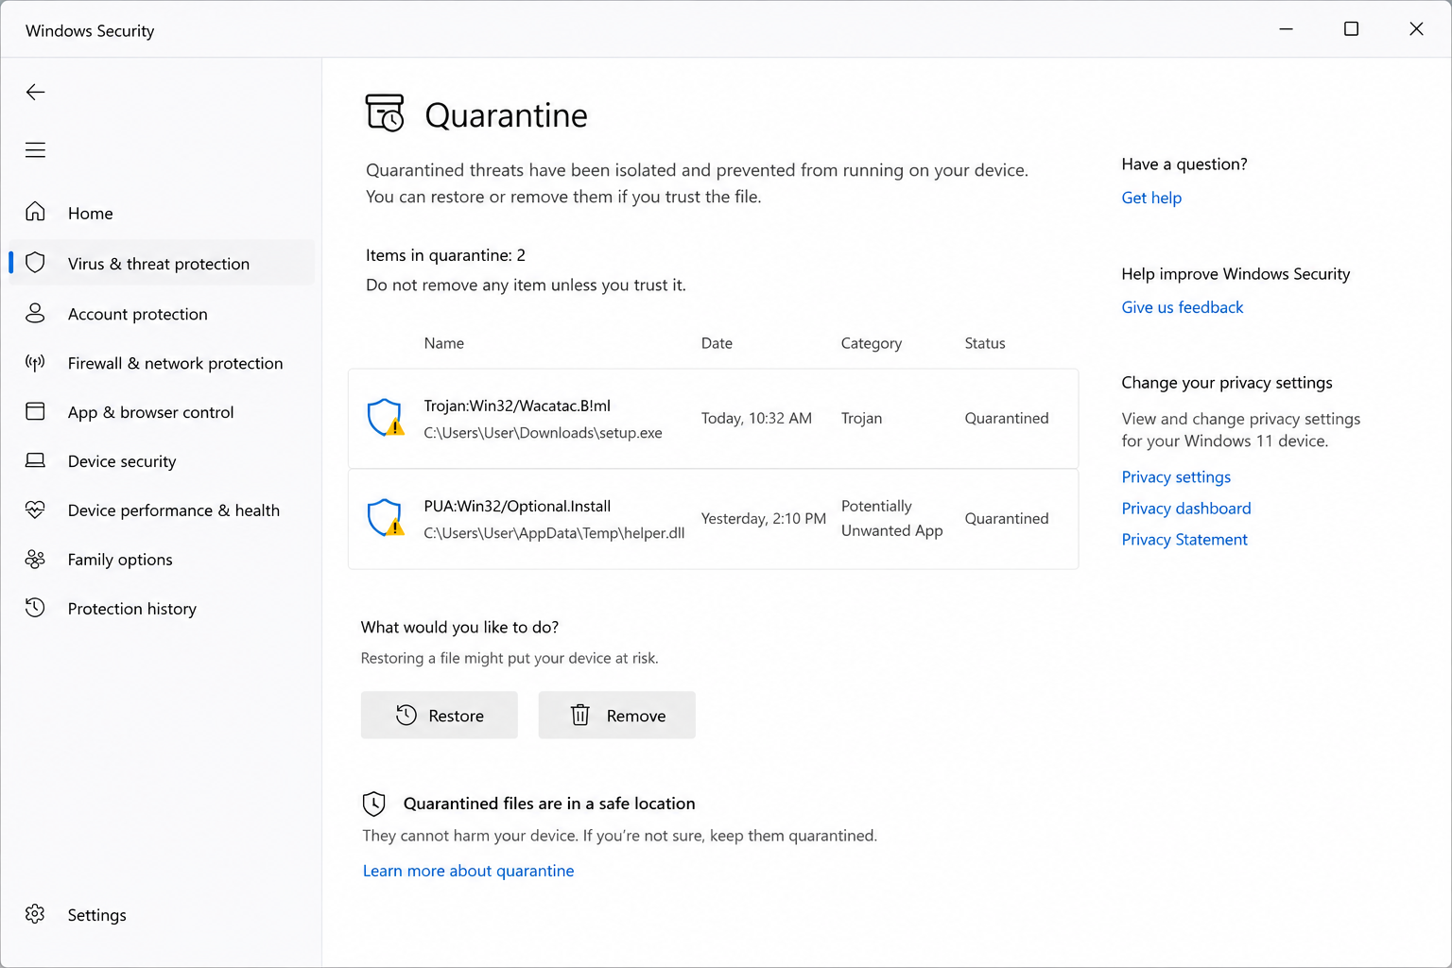
Task: Open Privacy settings link
Action: click(x=1176, y=477)
